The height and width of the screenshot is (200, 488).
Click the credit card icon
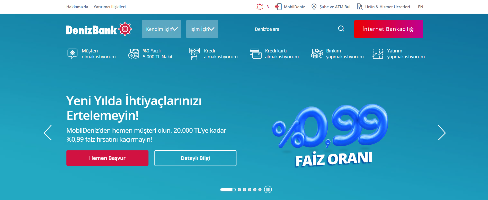[256, 53]
